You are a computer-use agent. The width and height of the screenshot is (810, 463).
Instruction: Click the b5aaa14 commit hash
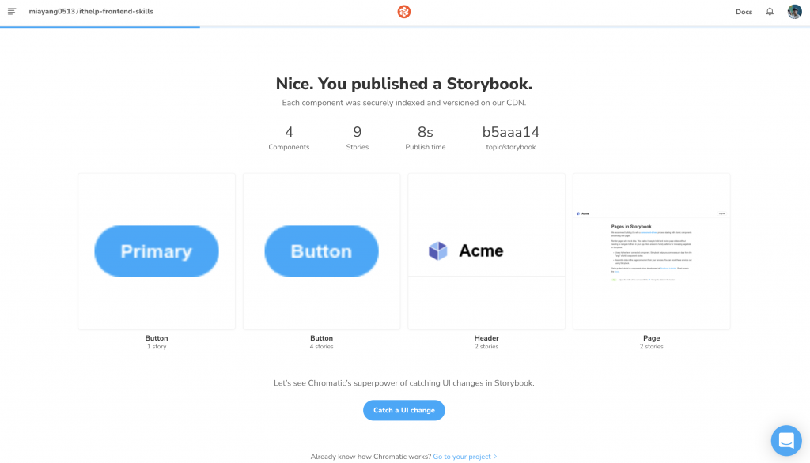(x=511, y=132)
